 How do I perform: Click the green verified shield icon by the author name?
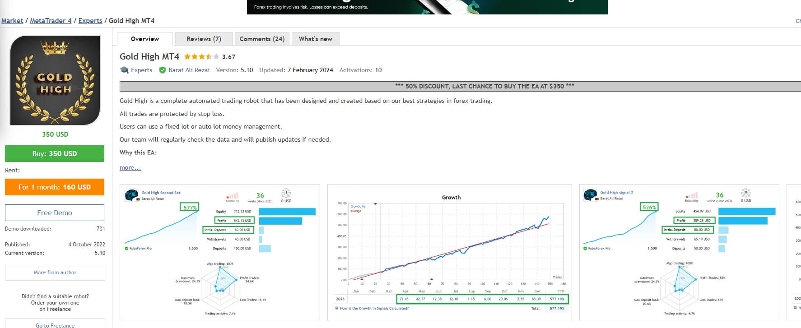163,70
